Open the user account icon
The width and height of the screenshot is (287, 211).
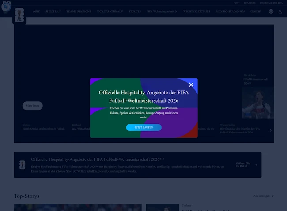[280, 11]
